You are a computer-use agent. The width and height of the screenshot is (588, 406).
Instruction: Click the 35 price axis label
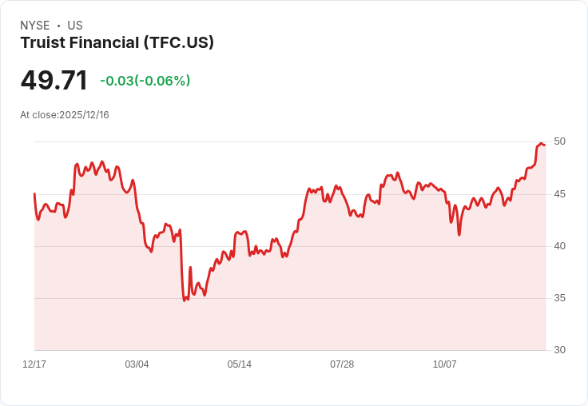point(559,298)
